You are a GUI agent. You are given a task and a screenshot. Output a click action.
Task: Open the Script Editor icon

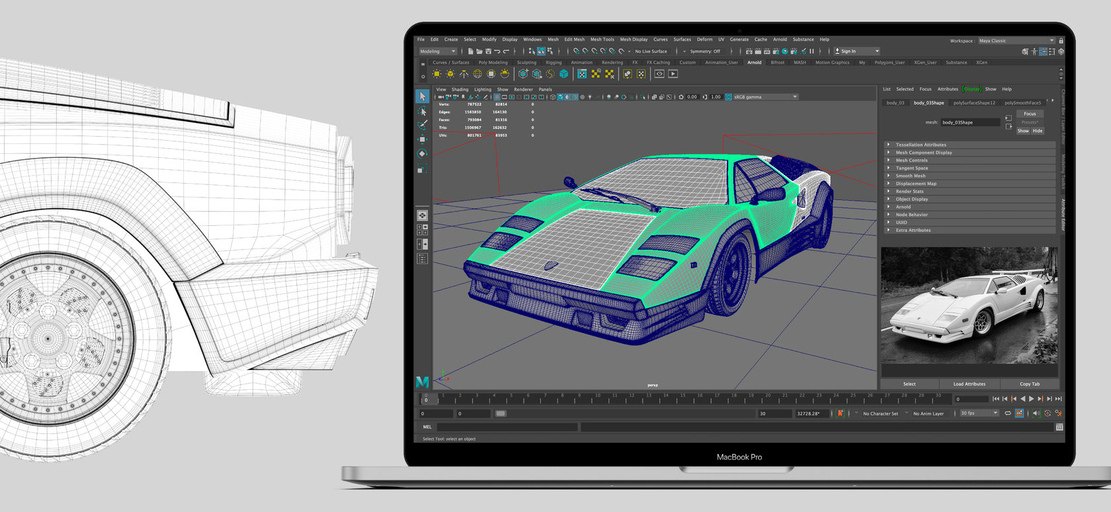pyautogui.click(x=1059, y=427)
